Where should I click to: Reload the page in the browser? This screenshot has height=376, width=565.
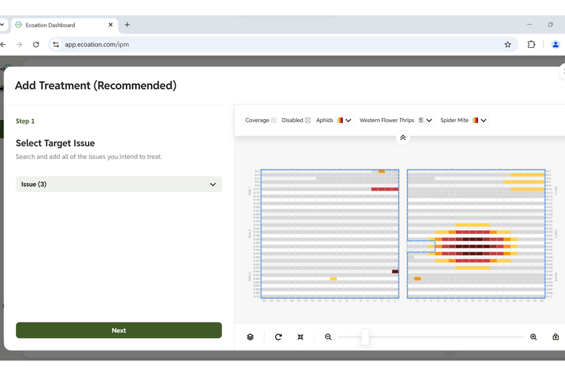pyautogui.click(x=36, y=45)
